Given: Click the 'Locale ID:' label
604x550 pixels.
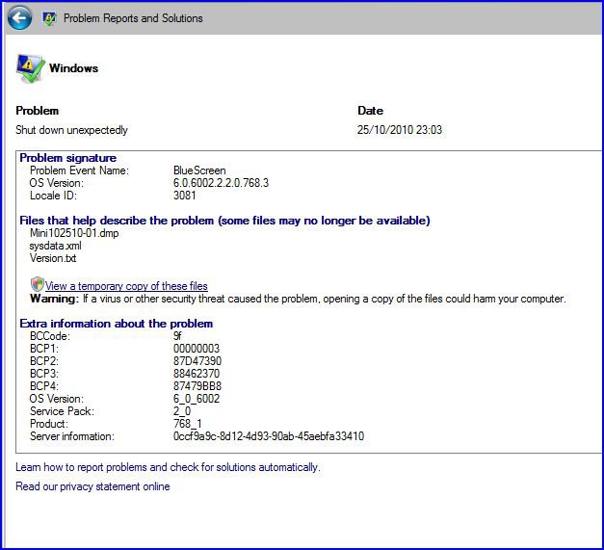Looking at the screenshot, I should click(54, 196).
